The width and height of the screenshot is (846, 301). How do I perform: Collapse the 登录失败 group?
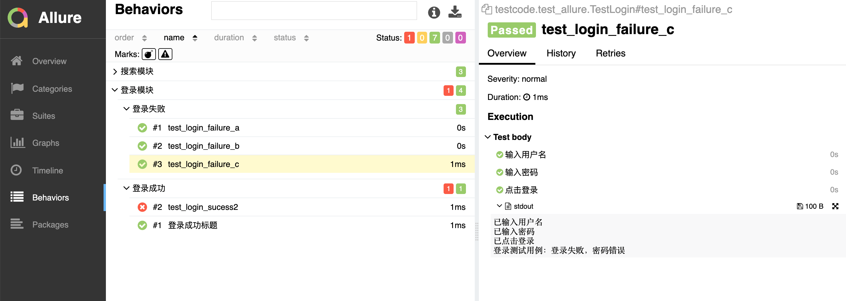point(126,109)
